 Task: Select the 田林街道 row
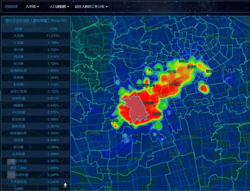point(36,98)
